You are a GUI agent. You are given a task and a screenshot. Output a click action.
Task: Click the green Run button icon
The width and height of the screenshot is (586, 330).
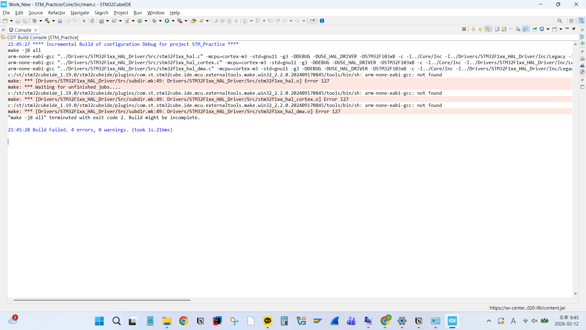(x=167, y=21)
